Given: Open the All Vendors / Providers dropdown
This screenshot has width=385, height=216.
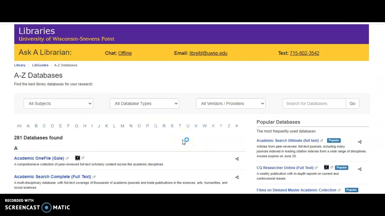Looking at the screenshot, I should (231, 103).
